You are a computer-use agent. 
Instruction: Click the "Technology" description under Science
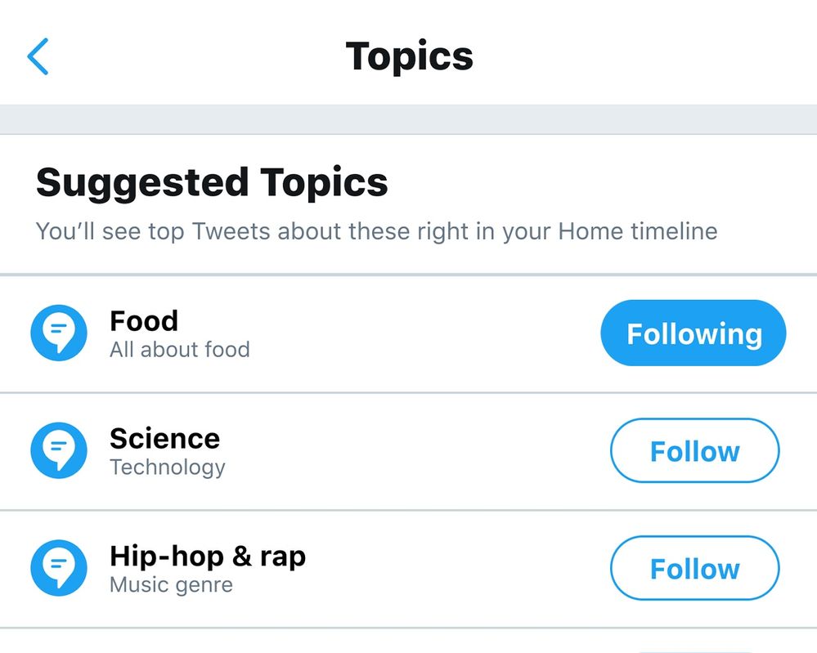[168, 467]
